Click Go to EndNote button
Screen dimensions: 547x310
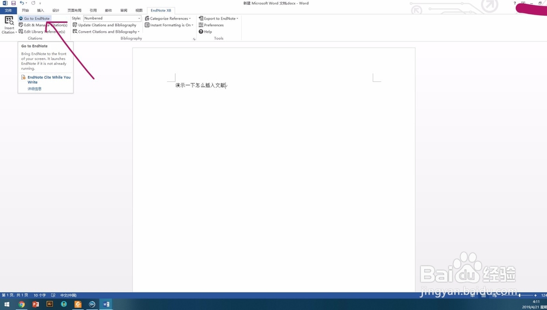pyautogui.click(x=34, y=19)
